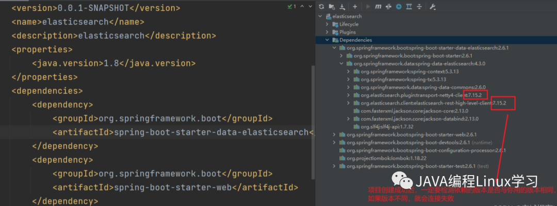This screenshot has height=206, width=557.
Task: Click Download Sources and Documentation icon
Action: tap(342, 7)
